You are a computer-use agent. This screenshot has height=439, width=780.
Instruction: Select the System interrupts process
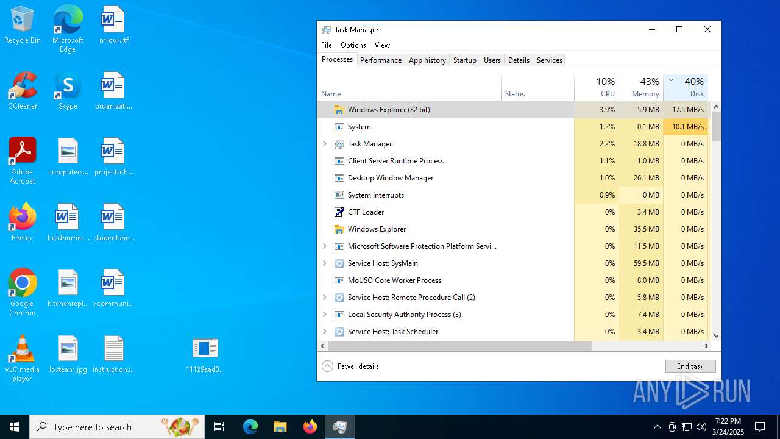pyautogui.click(x=512, y=195)
